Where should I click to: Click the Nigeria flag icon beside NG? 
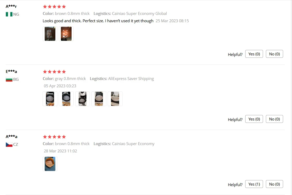tap(9, 14)
